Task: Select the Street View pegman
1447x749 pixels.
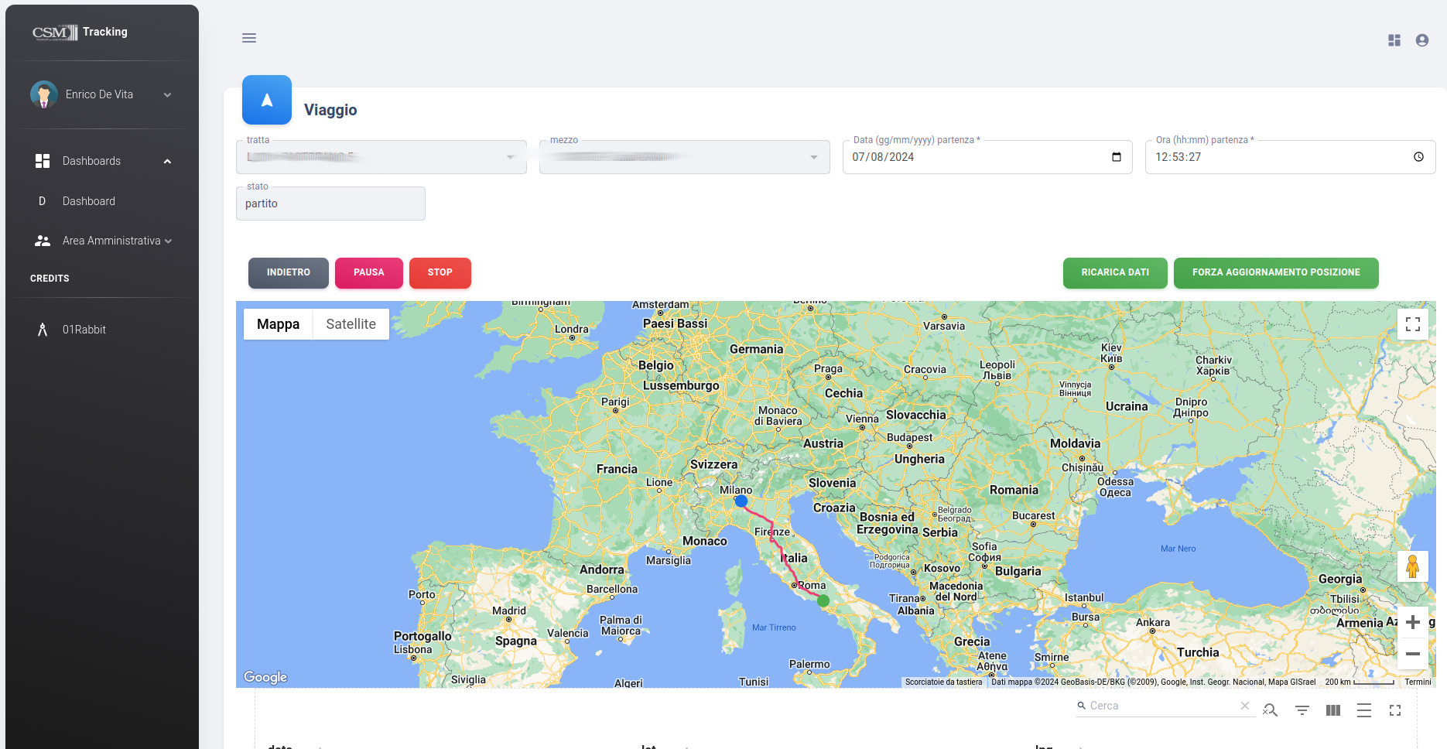Action: pos(1413,566)
